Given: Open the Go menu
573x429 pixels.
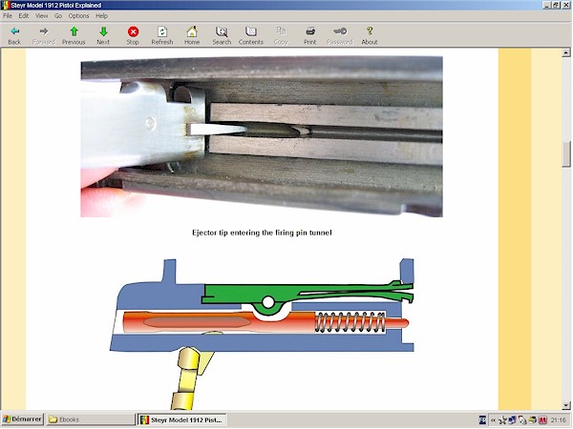Looking at the screenshot, I should [58, 15].
